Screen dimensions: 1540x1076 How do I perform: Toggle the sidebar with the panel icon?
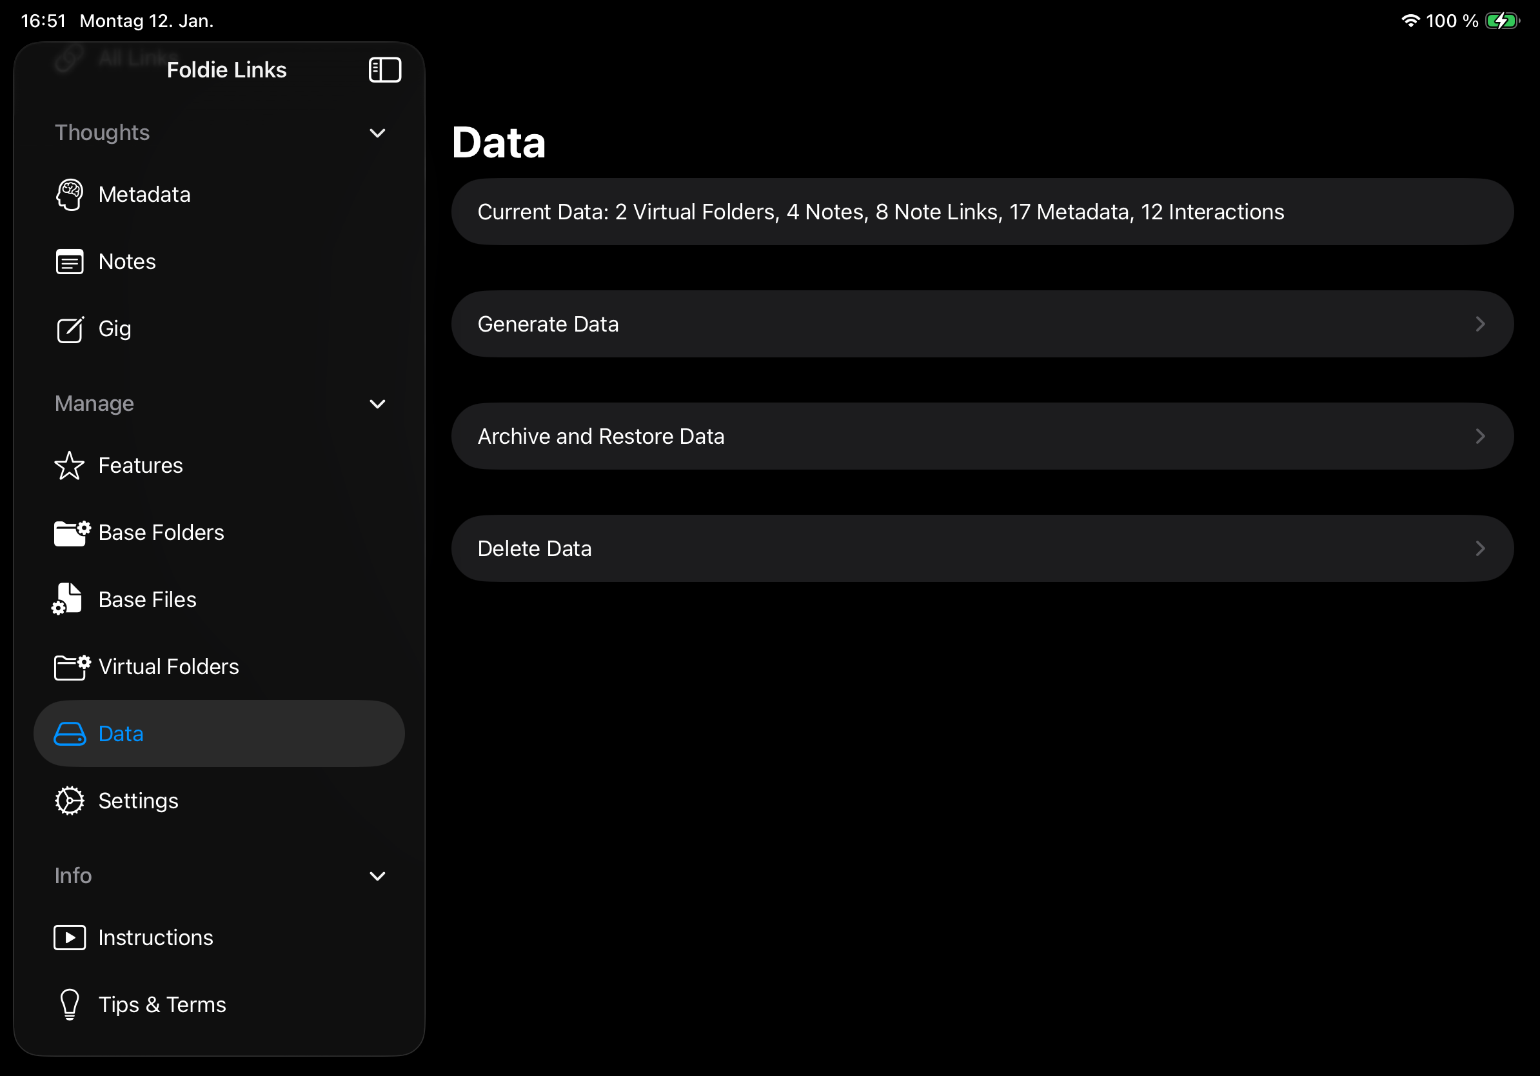coord(385,69)
